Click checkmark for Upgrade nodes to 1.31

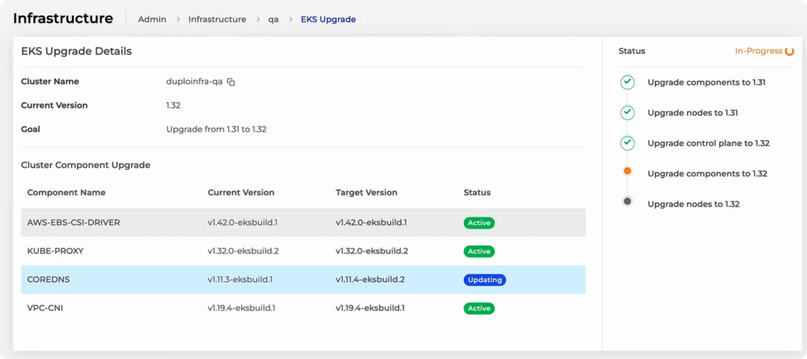[627, 113]
